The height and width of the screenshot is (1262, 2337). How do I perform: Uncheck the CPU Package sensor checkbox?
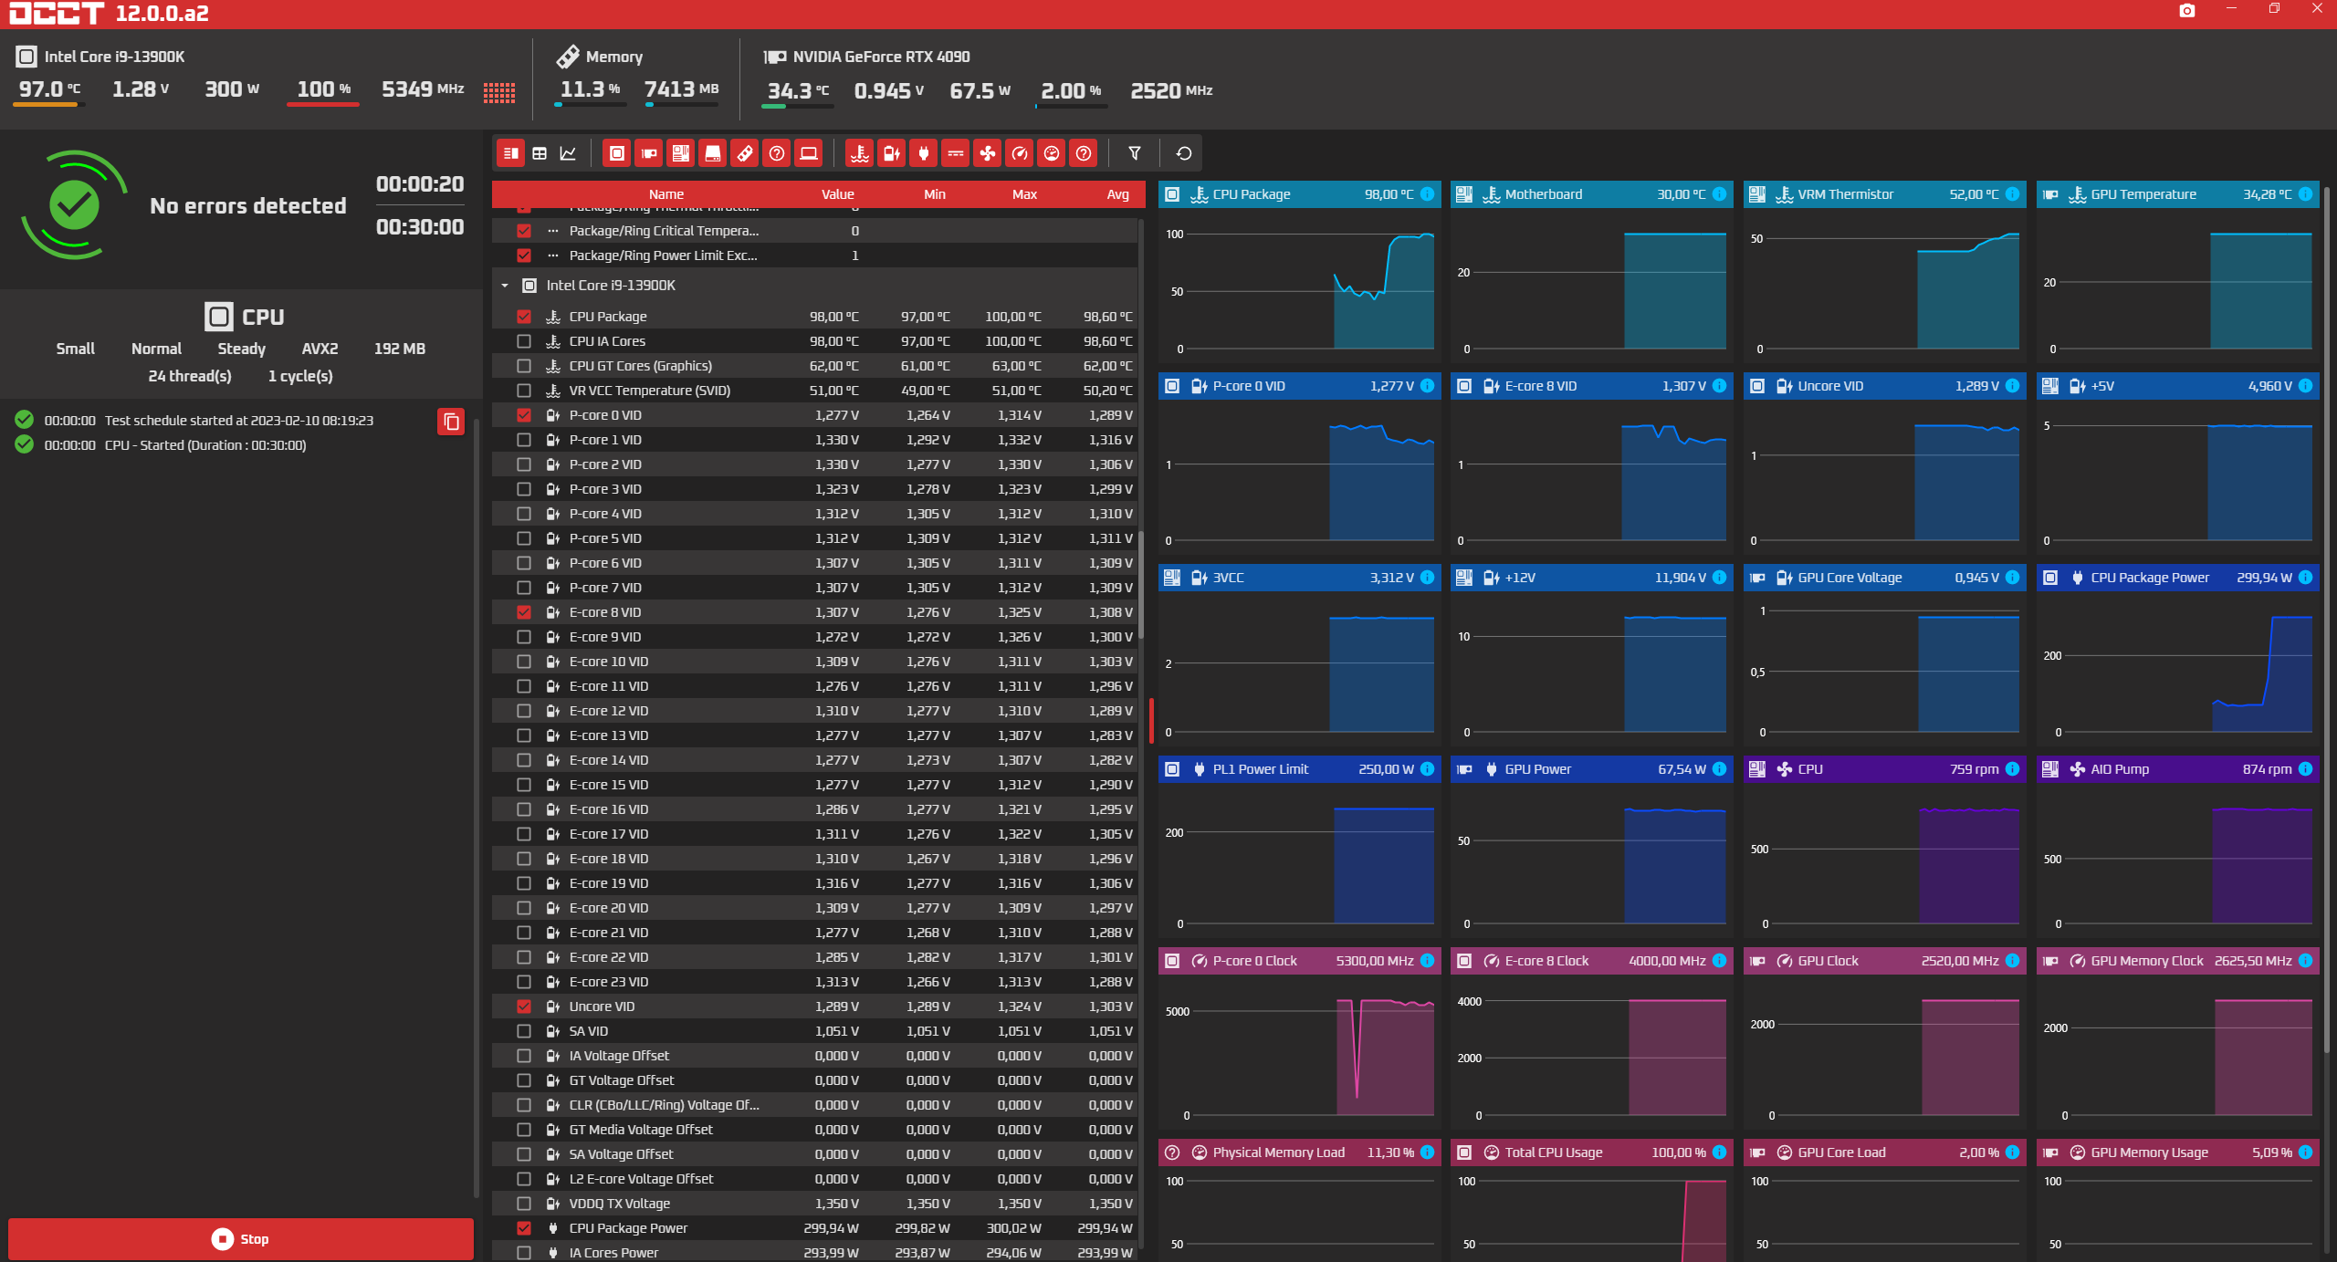coord(524,317)
